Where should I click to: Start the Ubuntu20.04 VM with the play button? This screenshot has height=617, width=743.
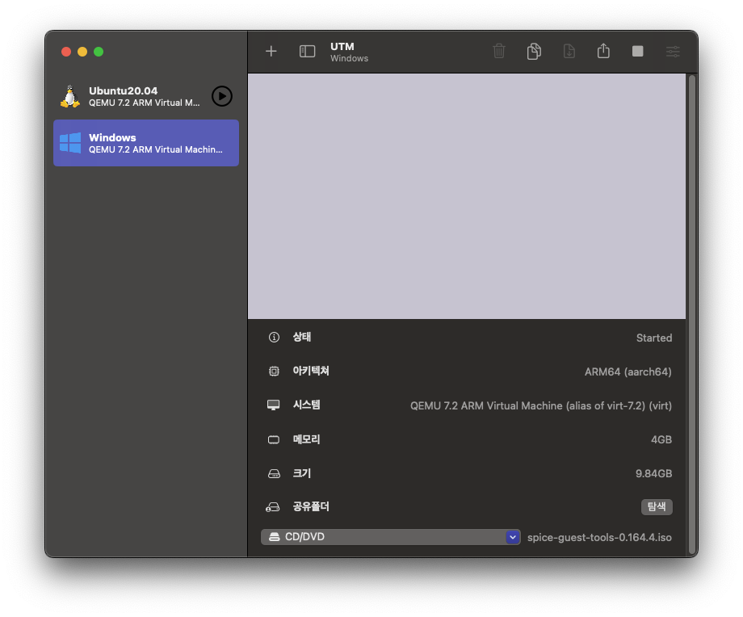click(222, 96)
